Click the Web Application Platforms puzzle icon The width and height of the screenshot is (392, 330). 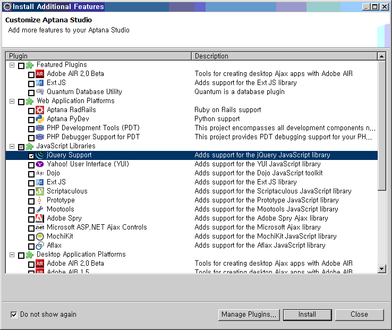pos(30,101)
